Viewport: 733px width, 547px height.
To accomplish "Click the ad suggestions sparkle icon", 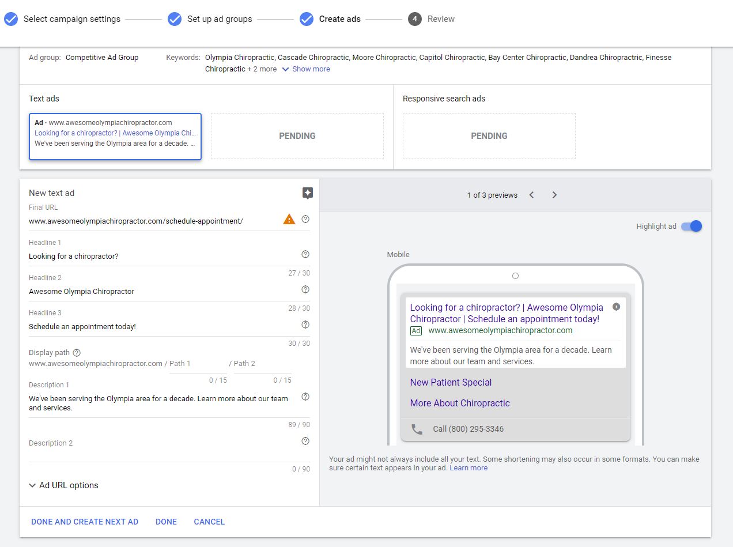I will [x=308, y=193].
